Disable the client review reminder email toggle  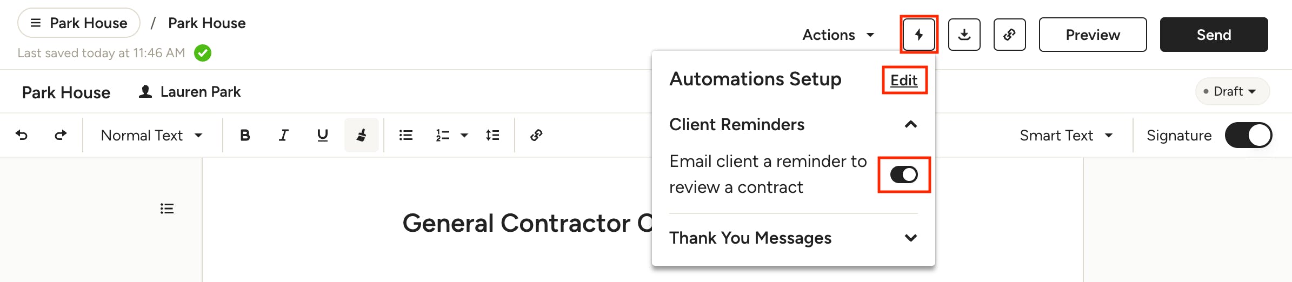pyautogui.click(x=904, y=174)
